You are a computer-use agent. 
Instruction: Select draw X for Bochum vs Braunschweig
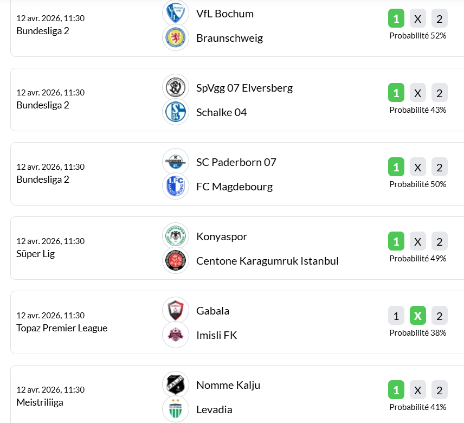pos(418,20)
